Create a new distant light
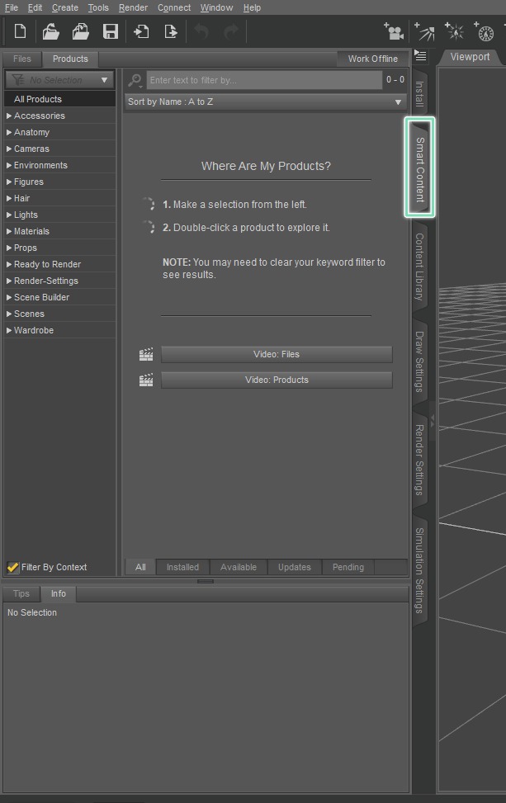The height and width of the screenshot is (803, 506). coord(484,31)
